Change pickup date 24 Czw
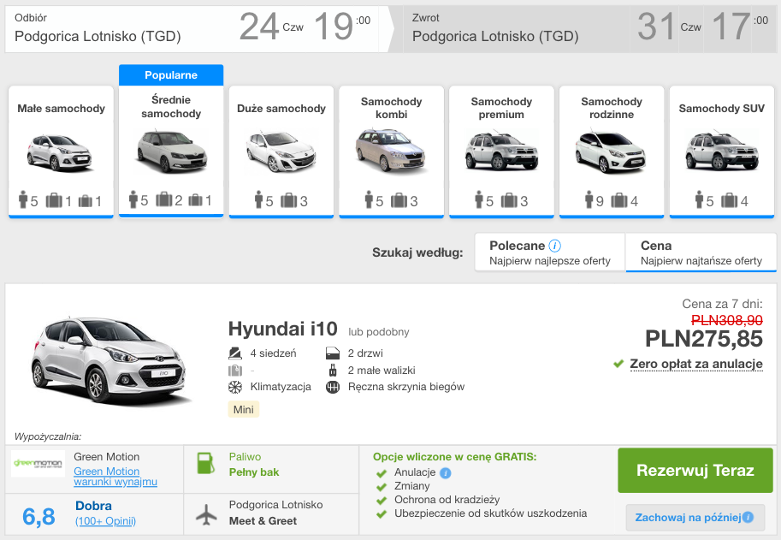The image size is (781, 540). tap(271, 27)
